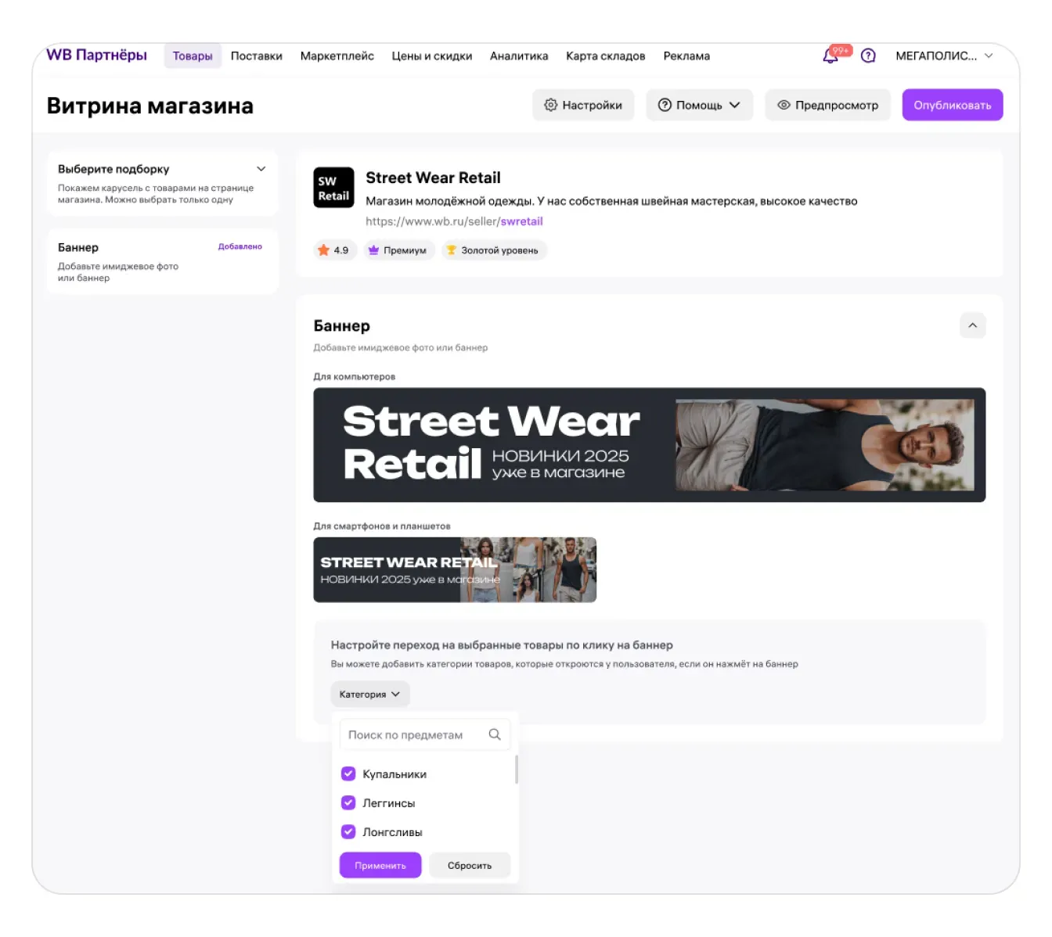The width and height of the screenshot is (1052, 937).
Task: Click the Золотой уровень trophy badge
Action: point(493,250)
